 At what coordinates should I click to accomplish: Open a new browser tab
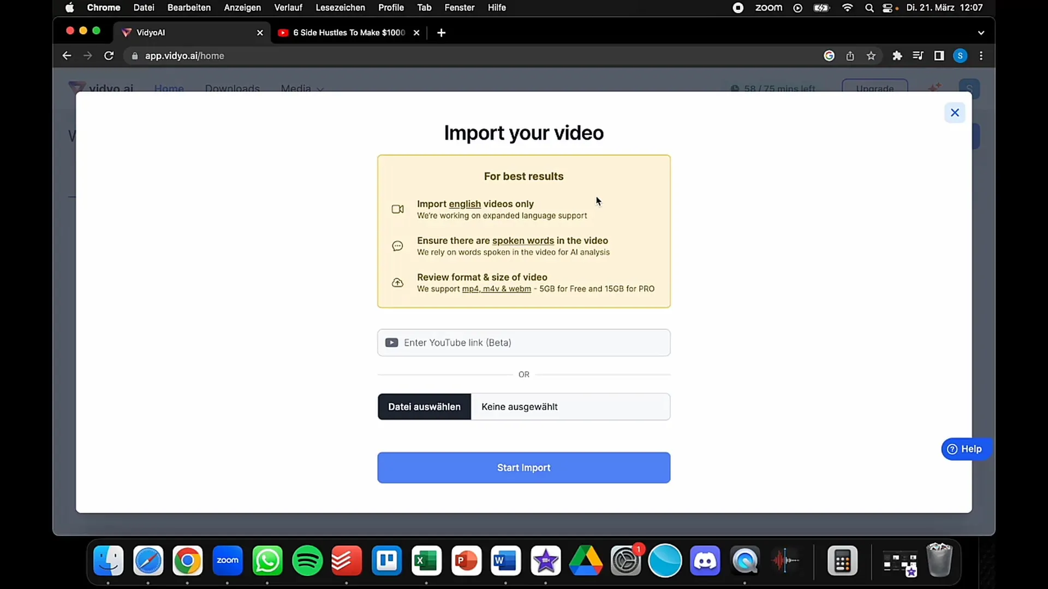pyautogui.click(x=441, y=33)
